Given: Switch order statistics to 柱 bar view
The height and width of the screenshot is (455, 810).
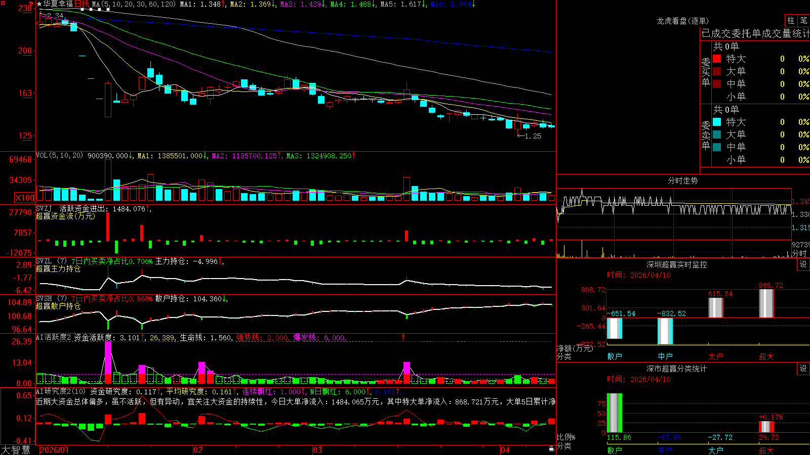Looking at the screenshot, I should (x=791, y=20).
